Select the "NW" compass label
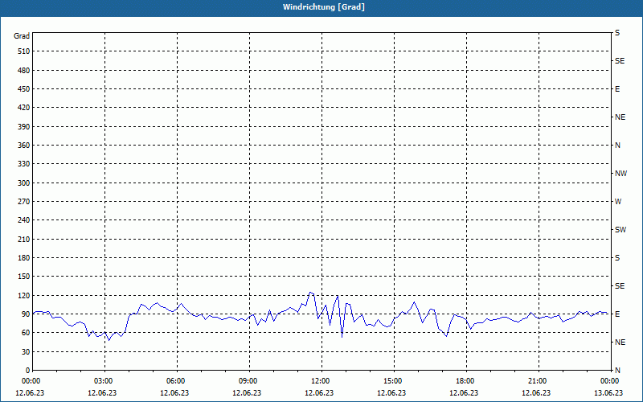The height and width of the screenshot is (402, 643). tap(620, 174)
